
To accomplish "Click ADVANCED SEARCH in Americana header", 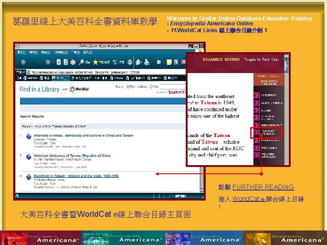I will click(x=221, y=59).
